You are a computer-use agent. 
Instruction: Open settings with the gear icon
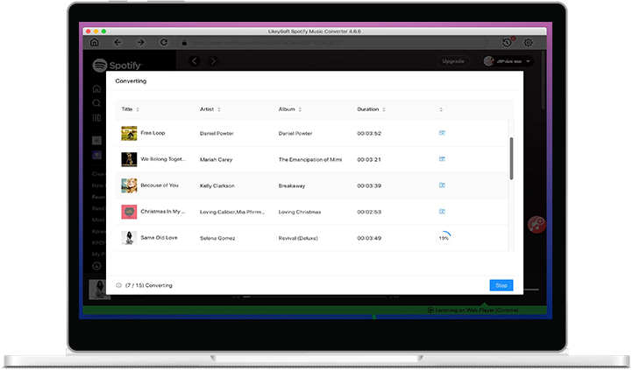(529, 42)
